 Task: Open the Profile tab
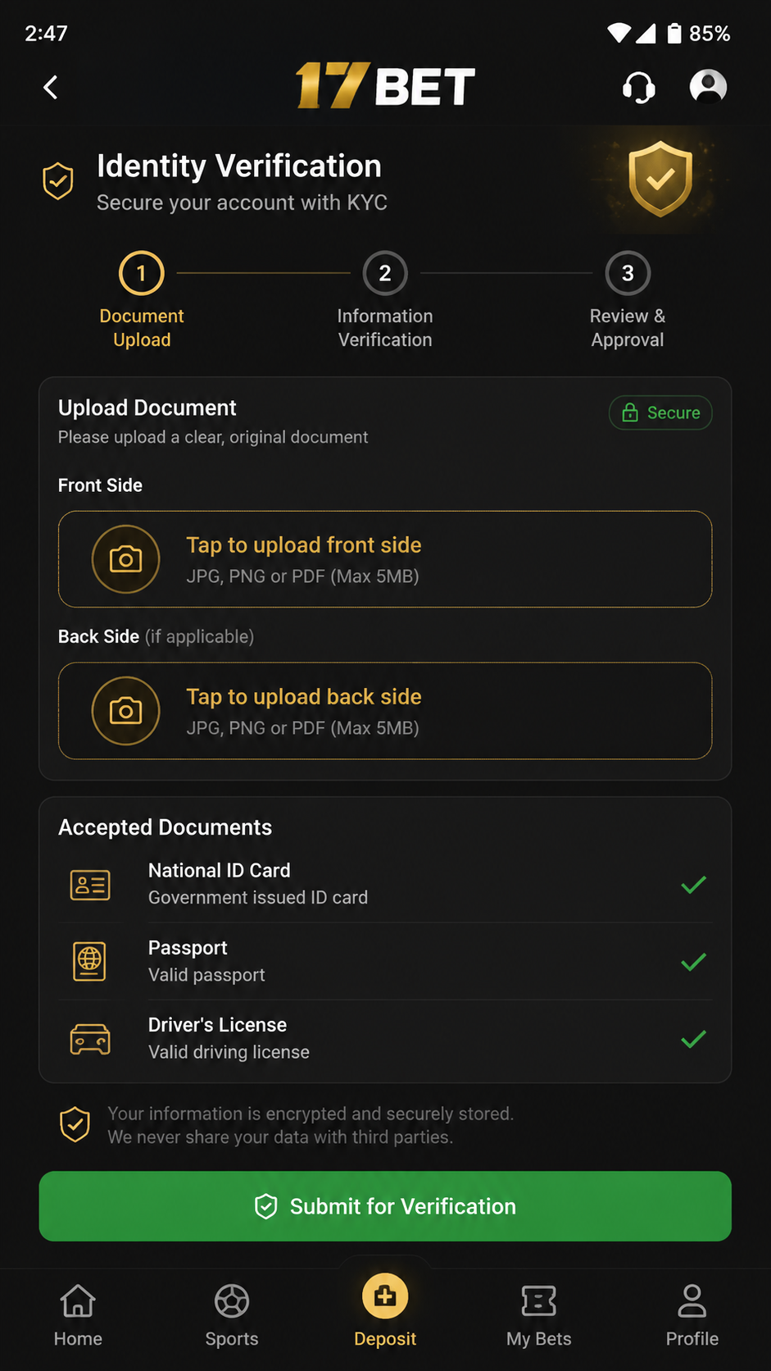tap(692, 1316)
